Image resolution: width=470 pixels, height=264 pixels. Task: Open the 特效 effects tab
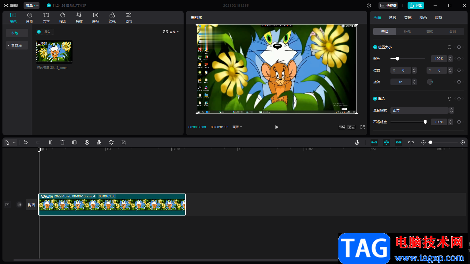click(x=79, y=18)
